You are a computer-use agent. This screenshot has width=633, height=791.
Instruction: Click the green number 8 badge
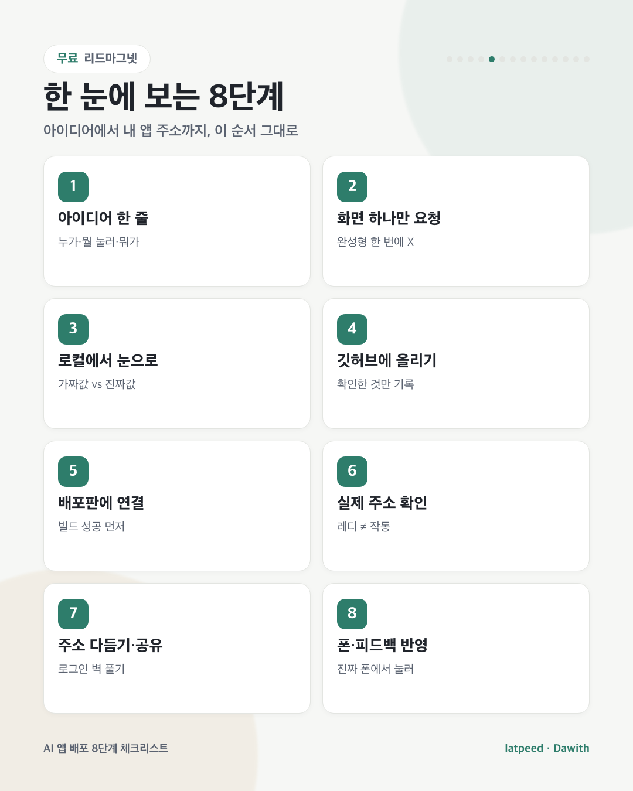click(x=352, y=614)
